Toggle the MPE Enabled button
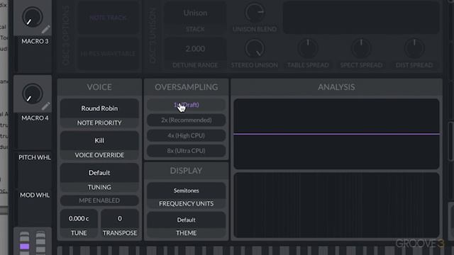This screenshot has width=454, height=255. (99, 200)
